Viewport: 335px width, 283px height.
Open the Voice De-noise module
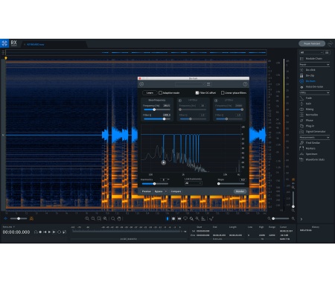(314, 87)
